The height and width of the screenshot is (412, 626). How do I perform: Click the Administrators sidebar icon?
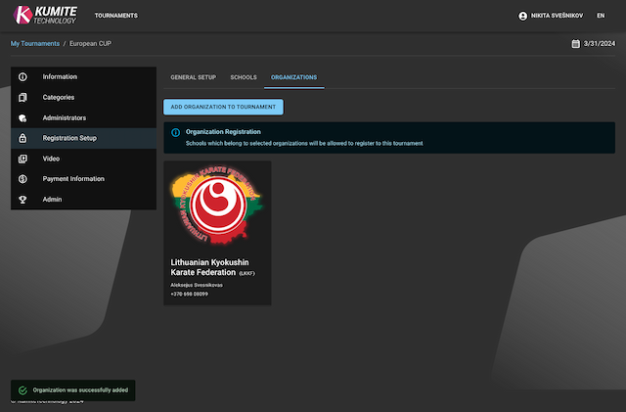point(22,117)
